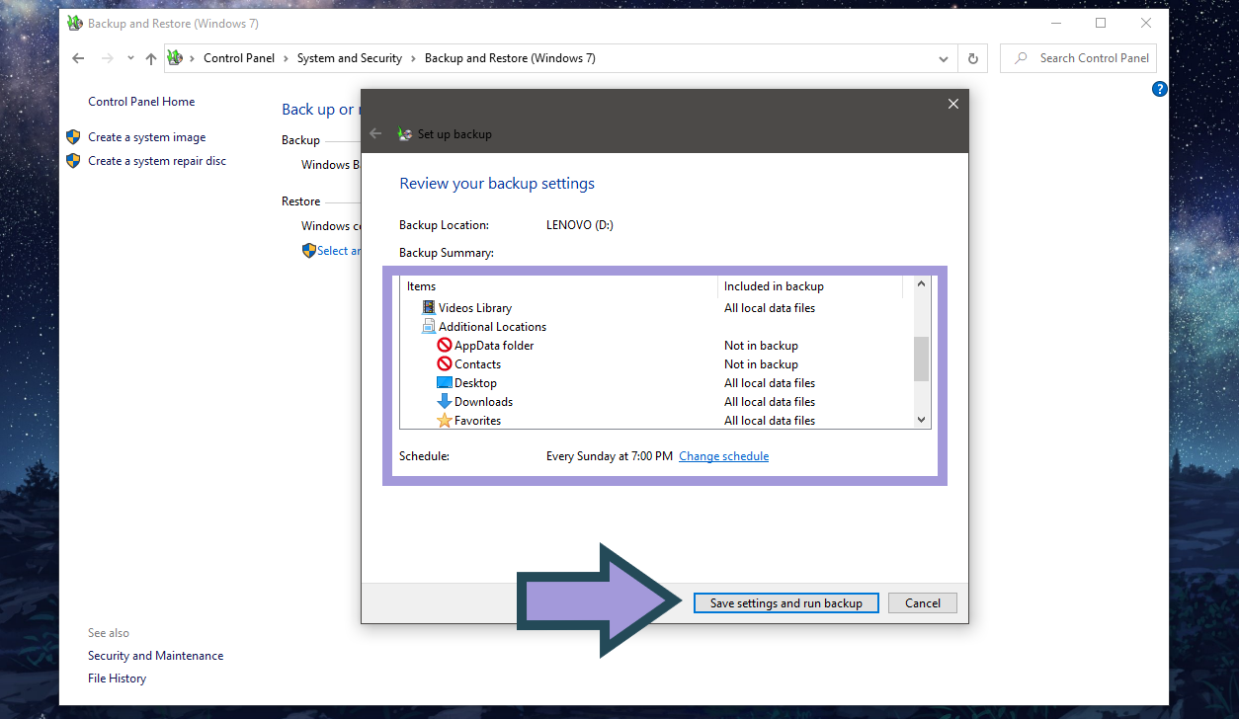Click System and Security breadcrumb
The width and height of the screenshot is (1239, 719).
click(x=350, y=58)
